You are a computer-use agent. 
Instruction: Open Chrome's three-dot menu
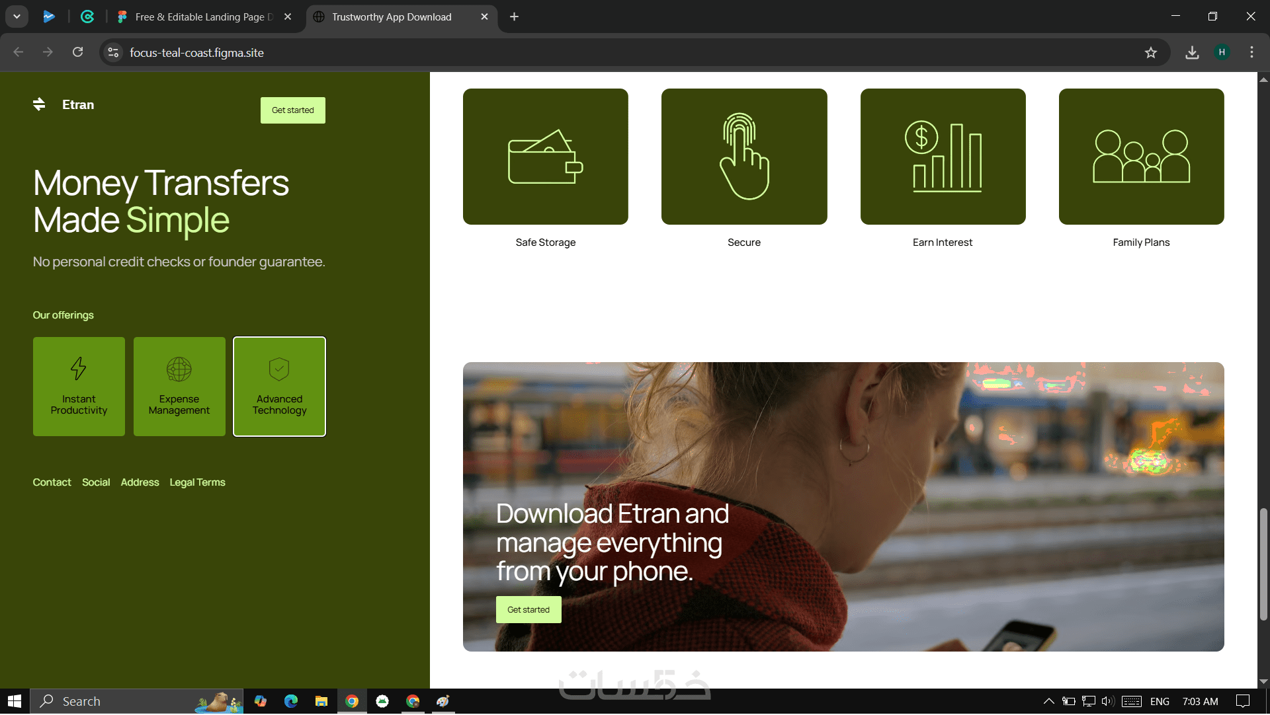point(1251,53)
